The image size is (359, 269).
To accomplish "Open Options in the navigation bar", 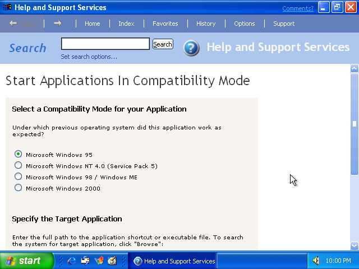I will click(245, 24).
